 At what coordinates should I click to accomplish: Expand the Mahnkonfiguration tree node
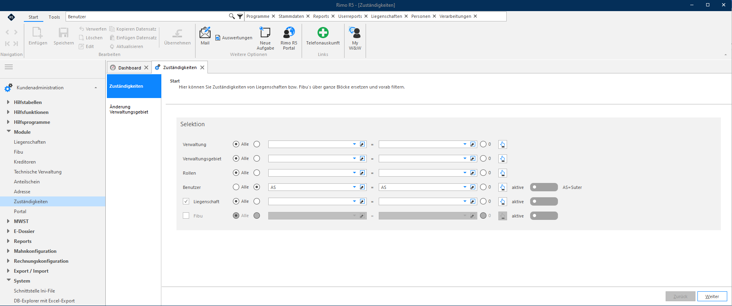8,251
